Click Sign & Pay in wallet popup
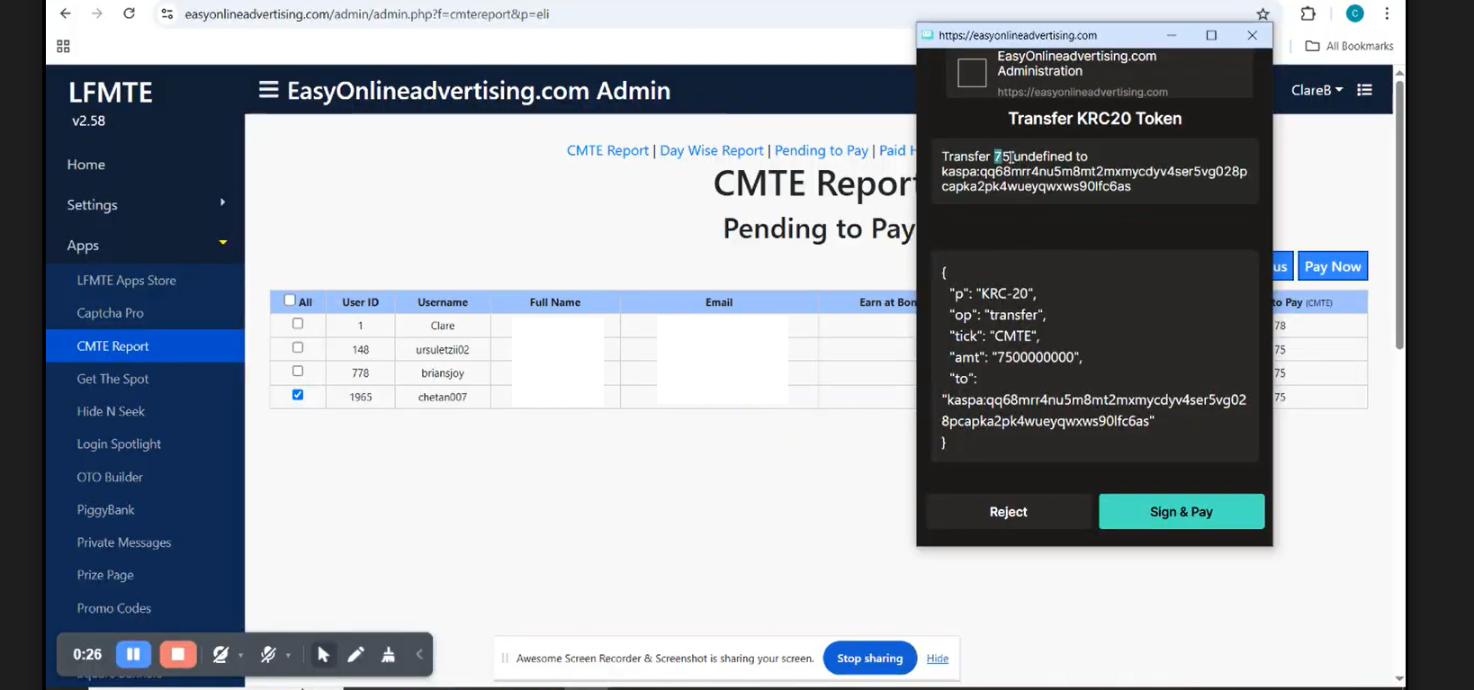This screenshot has height=690, width=1474. (x=1182, y=512)
